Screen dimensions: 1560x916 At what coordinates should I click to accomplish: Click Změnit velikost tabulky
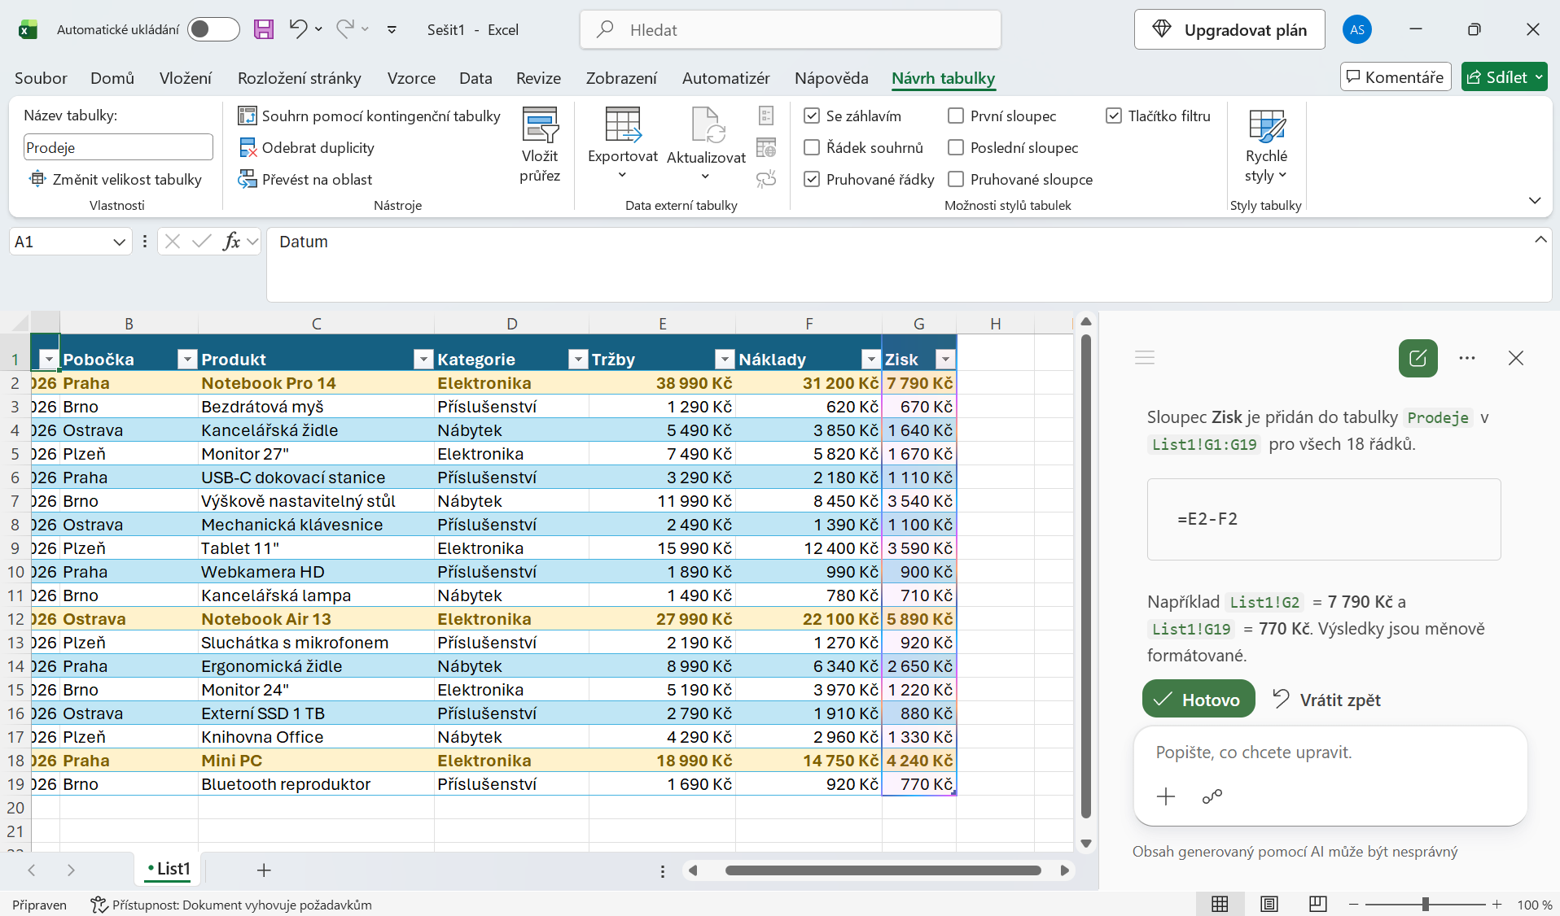tap(115, 180)
